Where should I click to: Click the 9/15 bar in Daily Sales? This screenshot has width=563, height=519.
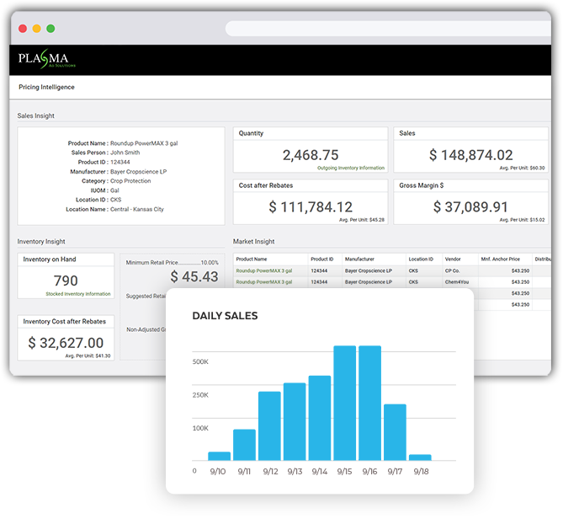tap(345, 403)
